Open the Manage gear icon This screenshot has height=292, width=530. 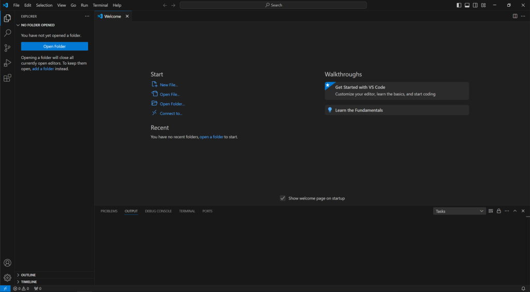[x=7, y=278]
